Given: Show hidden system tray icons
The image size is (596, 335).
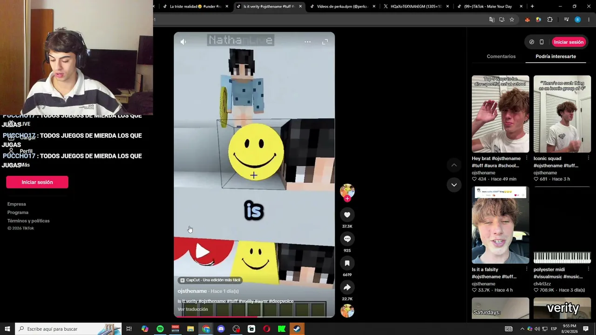Looking at the screenshot, I should [522, 329].
